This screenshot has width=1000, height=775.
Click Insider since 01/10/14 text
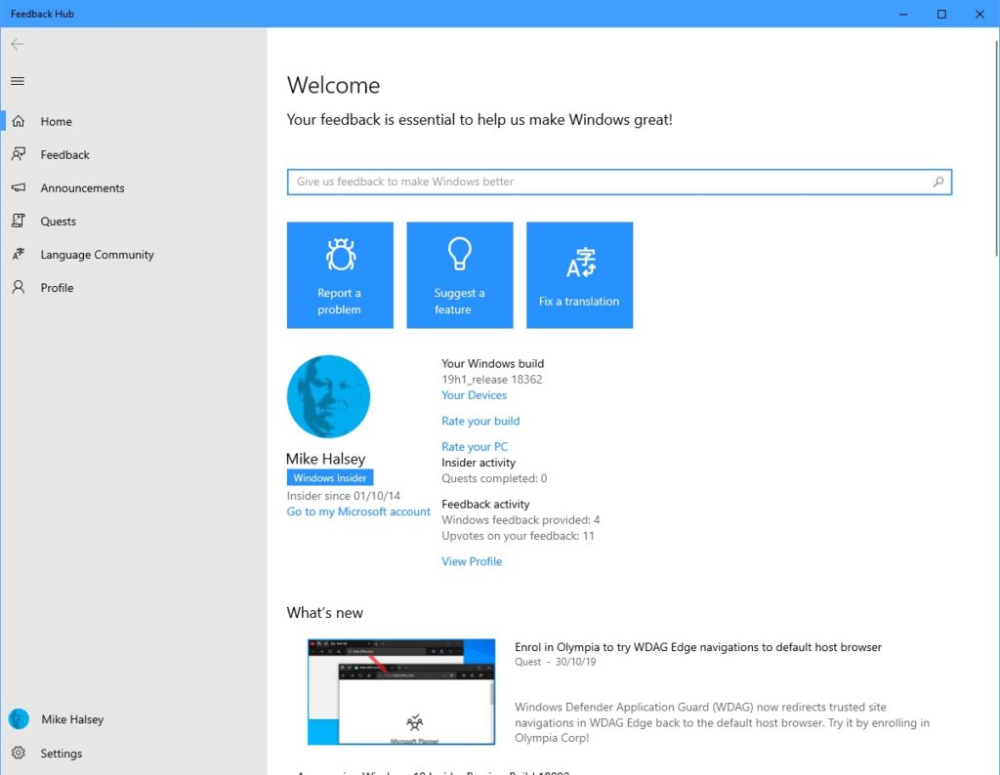pyautogui.click(x=343, y=496)
